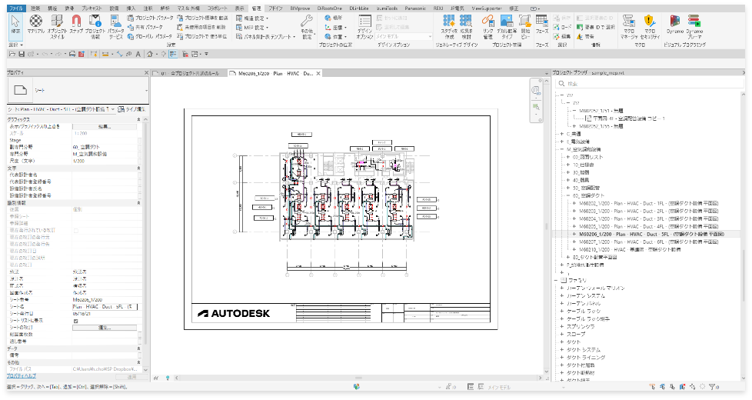
Task: Open Additional Settings (その他設定) dropdown
Action: (x=307, y=26)
